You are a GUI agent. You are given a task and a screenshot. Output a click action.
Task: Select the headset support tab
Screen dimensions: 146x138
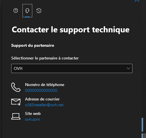click(x=27, y=11)
